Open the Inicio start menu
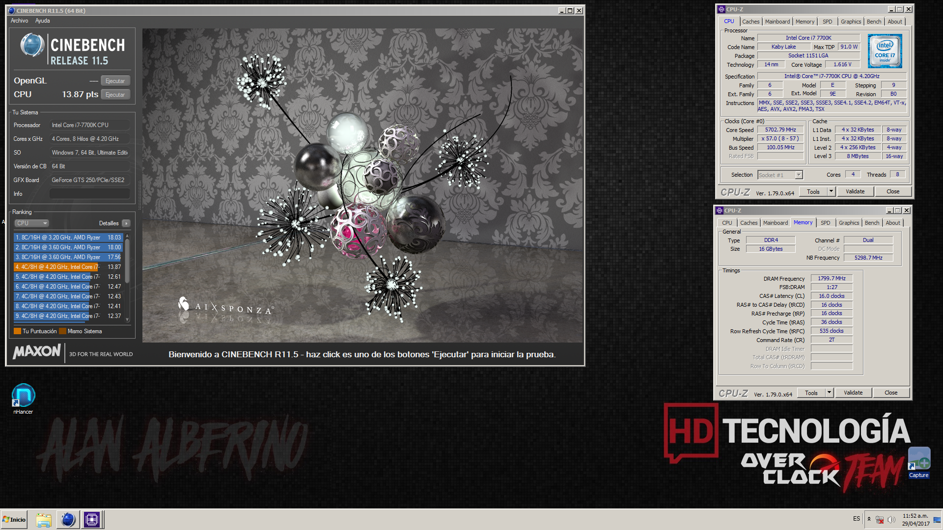The height and width of the screenshot is (530, 943). pos(14,520)
